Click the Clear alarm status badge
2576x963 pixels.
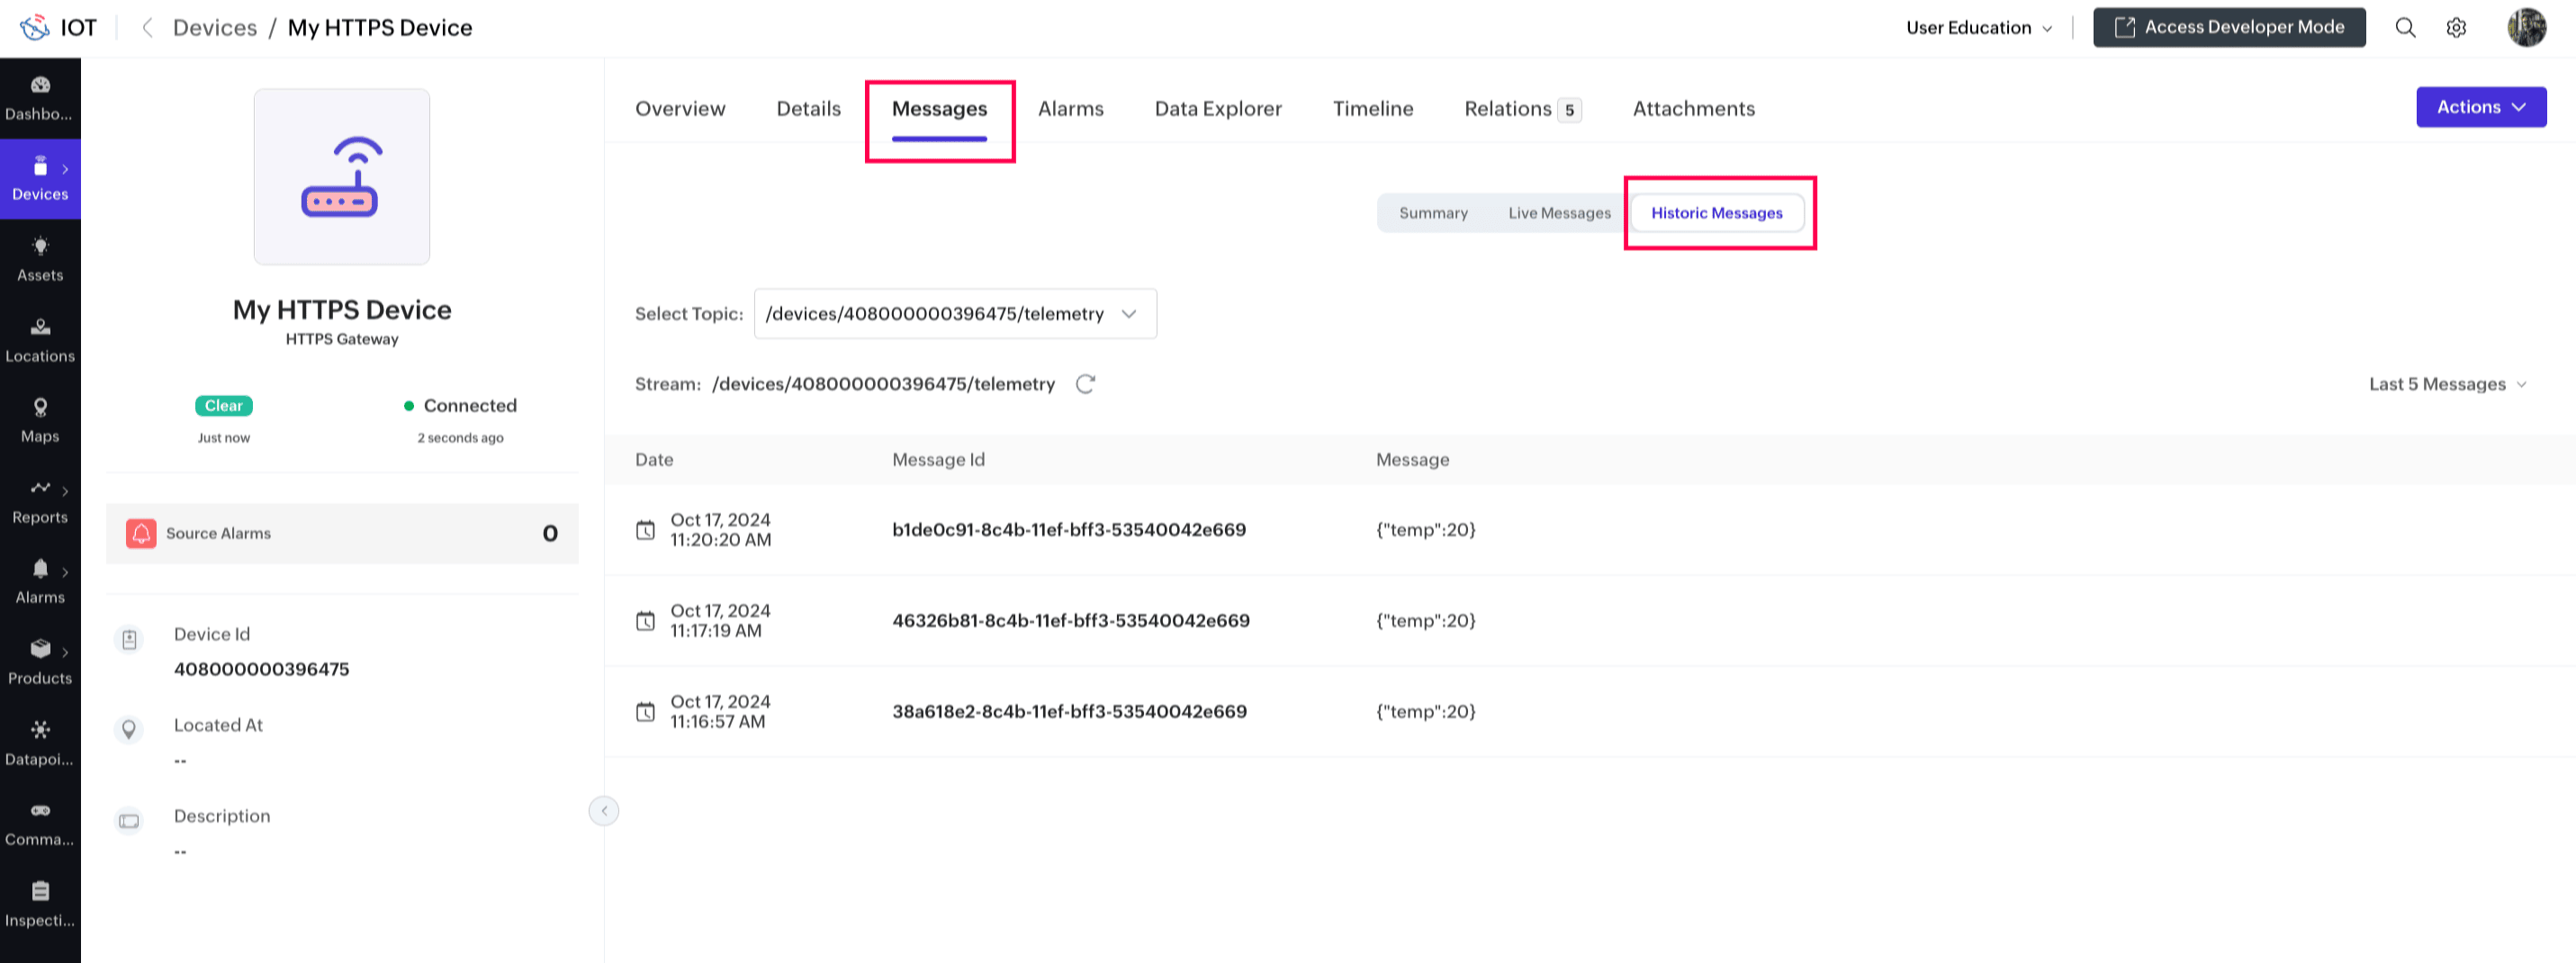[224, 406]
